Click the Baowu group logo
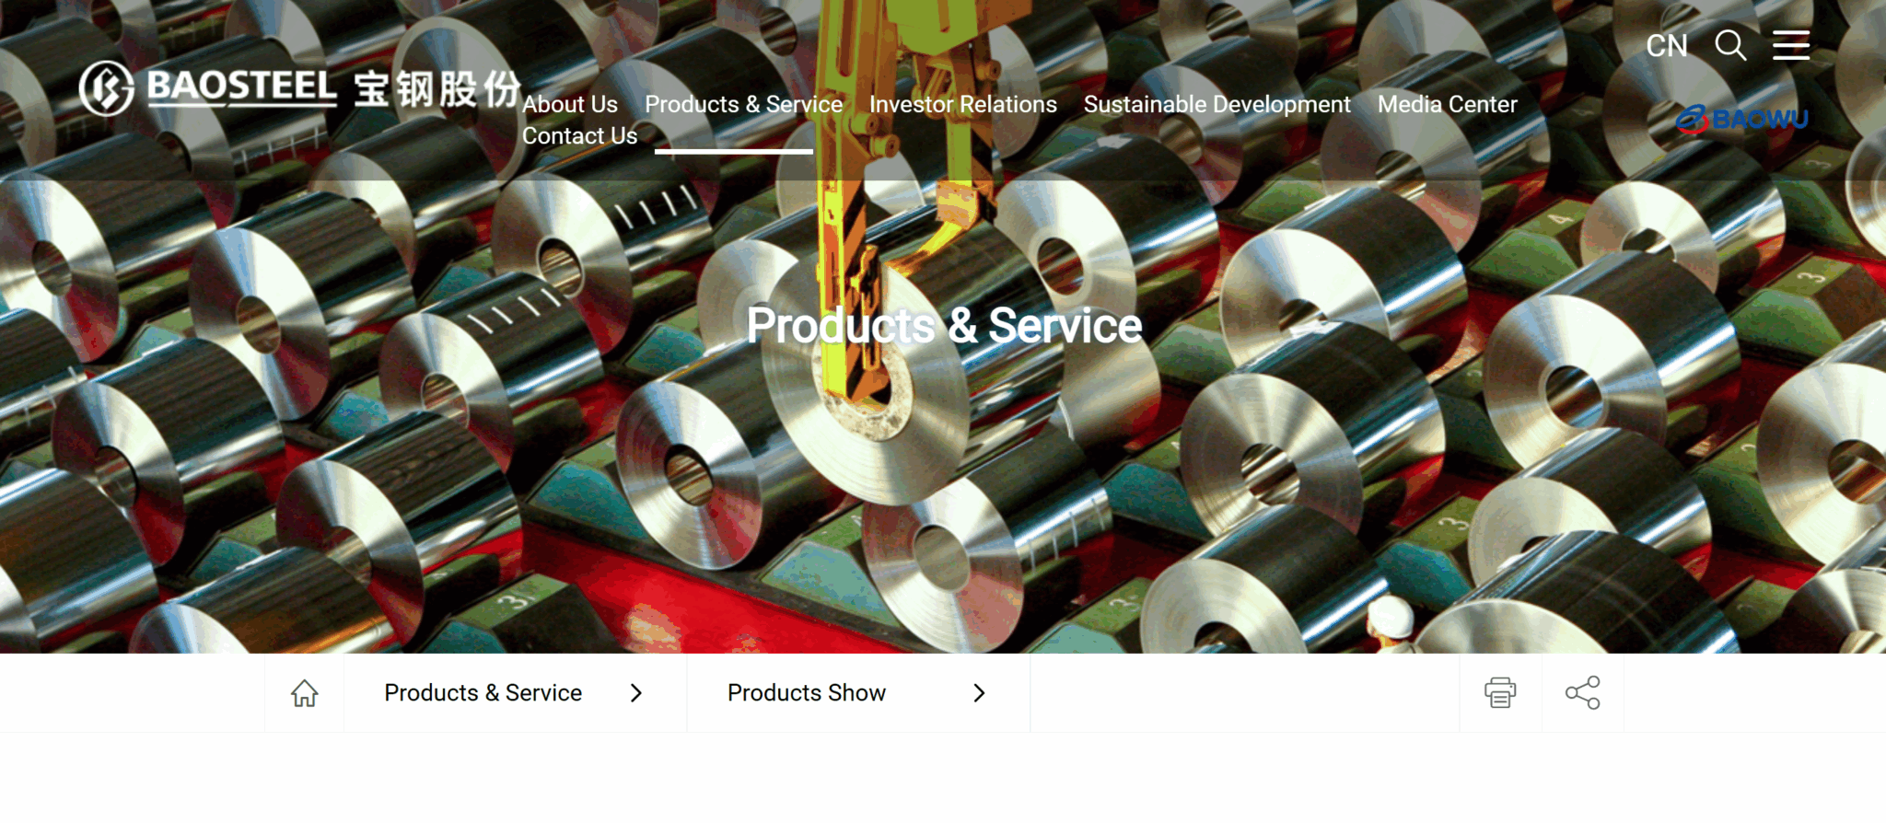Viewport: 1886px width, 823px height. (x=1741, y=119)
